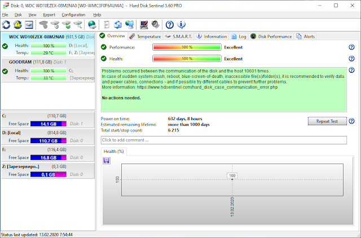Click the document report toolbar icon
The height and width of the screenshot is (238, 361).
[x=107, y=25]
